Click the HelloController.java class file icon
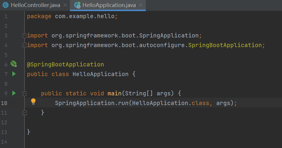 pyautogui.click(x=6, y=5)
